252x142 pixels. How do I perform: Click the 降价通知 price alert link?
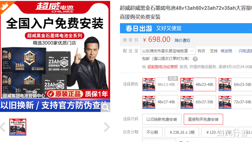tap(182, 40)
